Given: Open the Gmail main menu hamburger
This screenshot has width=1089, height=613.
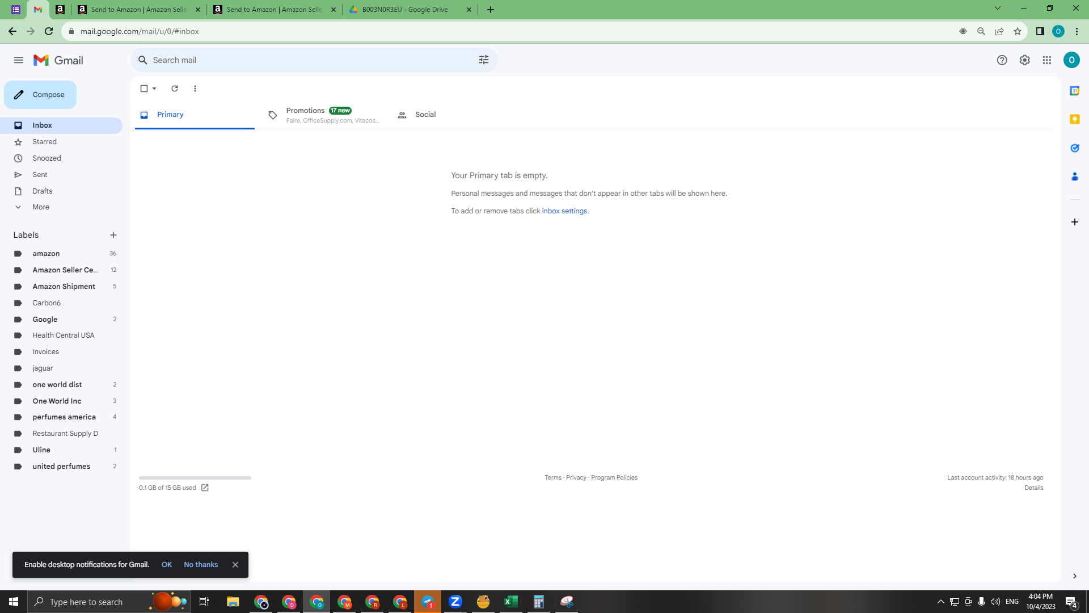Looking at the screenshot, I should pyautogui.click(x=19, y=60).
